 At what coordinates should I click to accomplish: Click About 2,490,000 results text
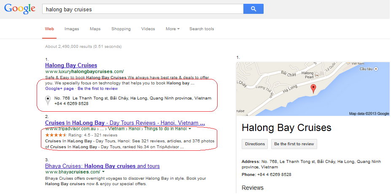pyautogui.click(x=83, y=47)
